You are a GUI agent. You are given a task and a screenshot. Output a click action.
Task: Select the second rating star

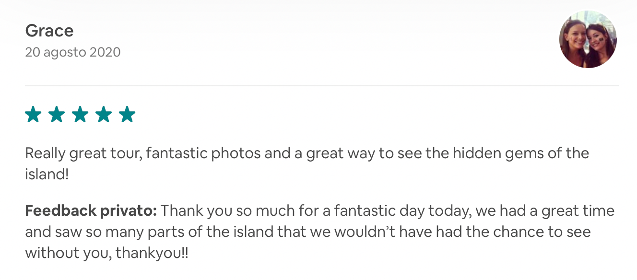(57, 115)
